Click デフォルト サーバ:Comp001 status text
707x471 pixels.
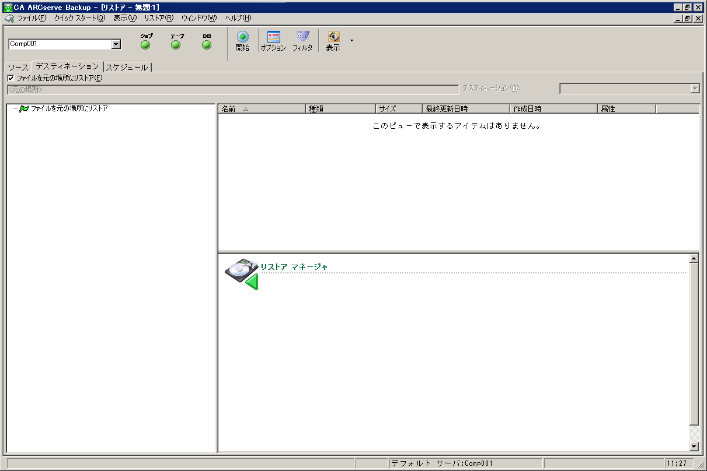pos(442,463)
